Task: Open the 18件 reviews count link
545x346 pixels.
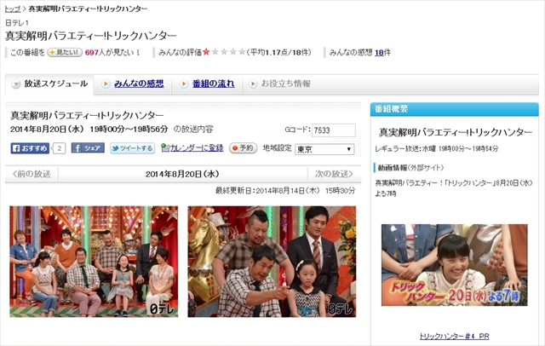Action: 382,53
